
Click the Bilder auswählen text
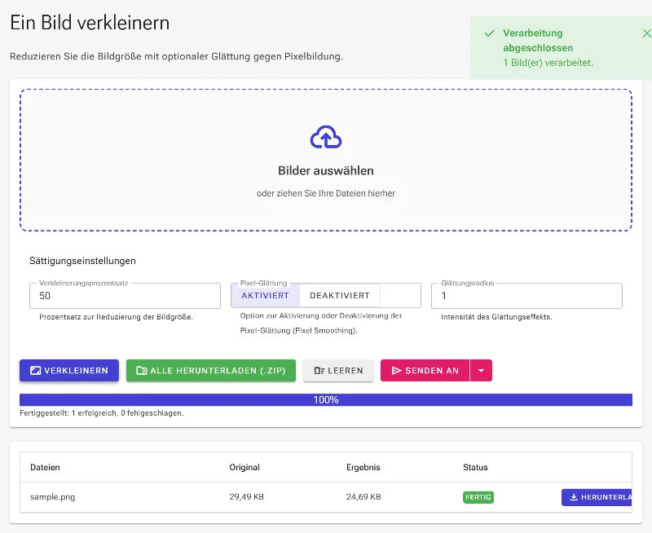326,171
